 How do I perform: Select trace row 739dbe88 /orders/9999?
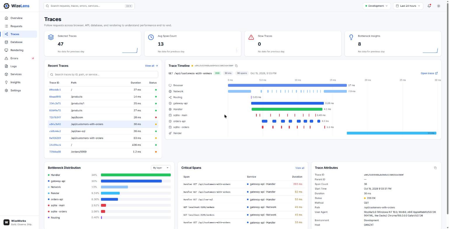pos(103,152)
